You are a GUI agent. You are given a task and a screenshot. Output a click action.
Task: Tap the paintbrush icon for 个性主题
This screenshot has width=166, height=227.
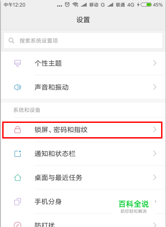(x=17, y=63)
